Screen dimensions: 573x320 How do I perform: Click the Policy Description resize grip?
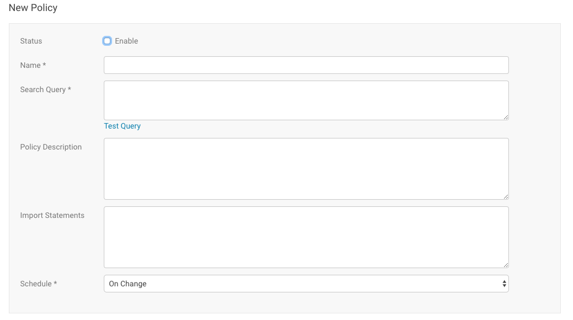(505, 196)
